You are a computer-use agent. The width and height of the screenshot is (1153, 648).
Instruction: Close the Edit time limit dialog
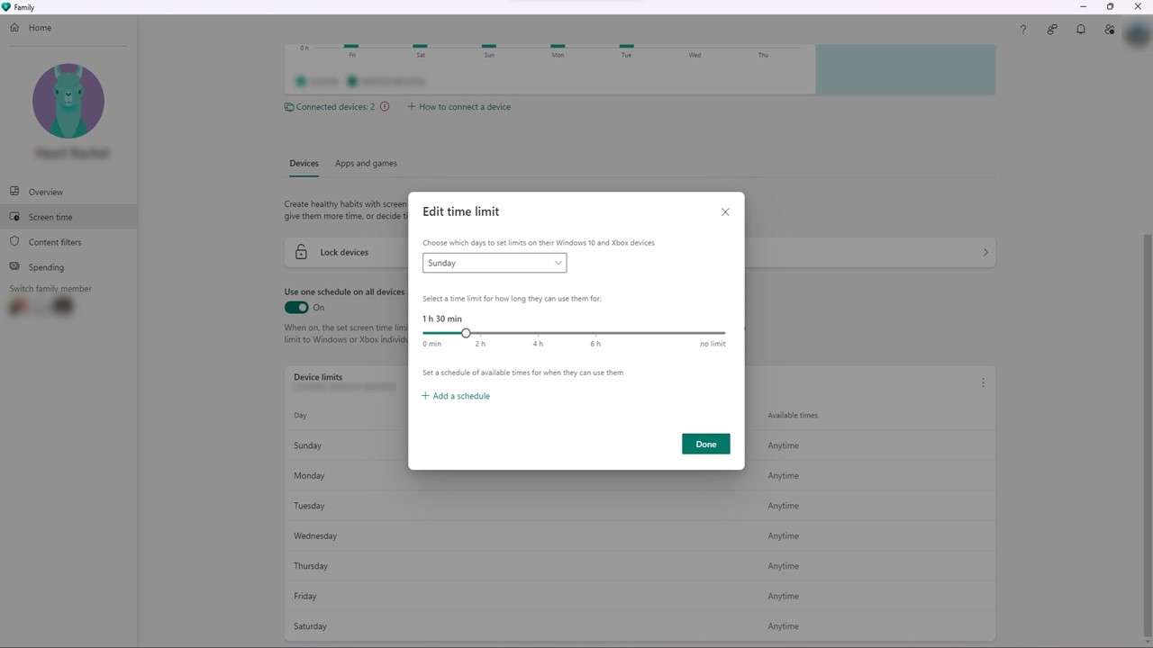(x=725, y=212)
